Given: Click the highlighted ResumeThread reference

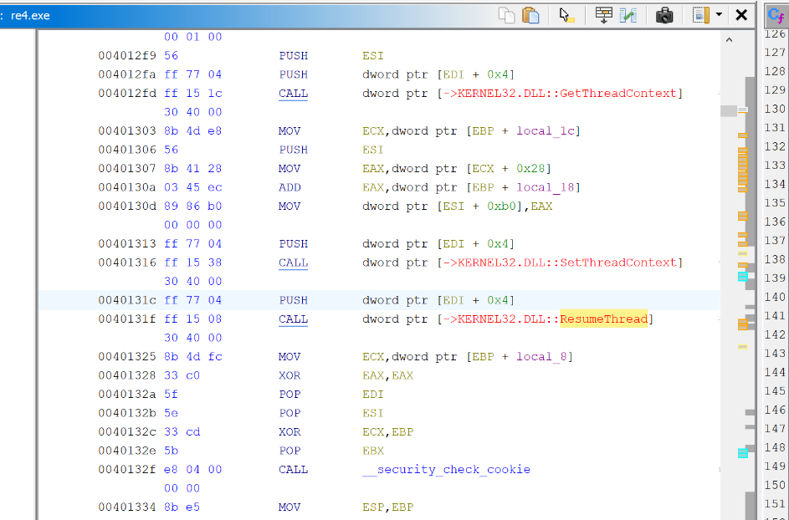Looking at the screenshot, I should point(603,319).
